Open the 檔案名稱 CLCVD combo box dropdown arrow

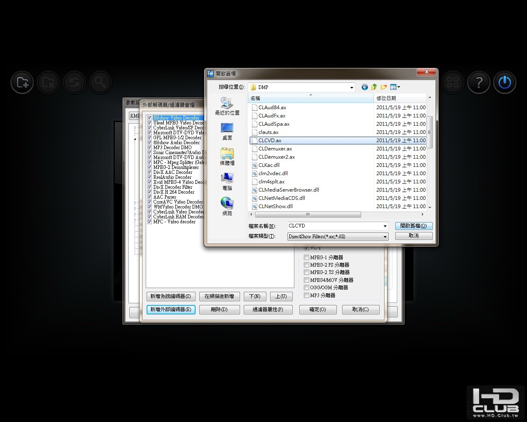385,226
